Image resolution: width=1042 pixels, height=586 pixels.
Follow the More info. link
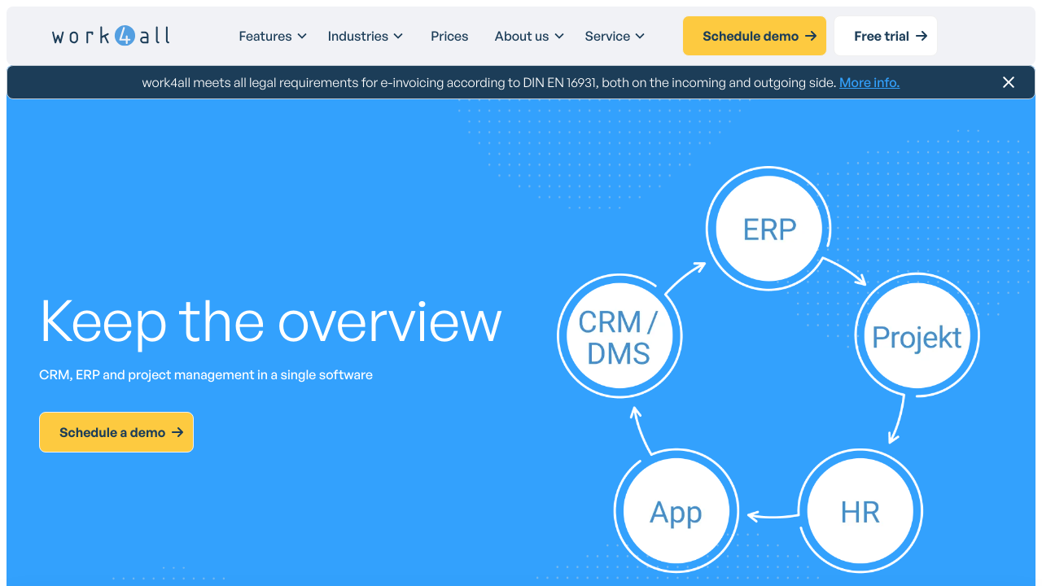[869, 82]
